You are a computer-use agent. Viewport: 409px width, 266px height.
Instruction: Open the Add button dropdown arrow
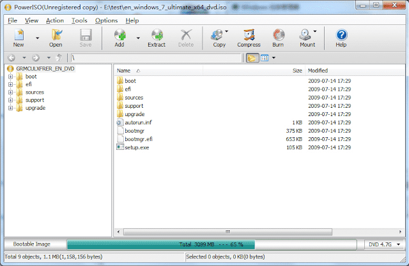pyautogui.click(x=138, y=38)
